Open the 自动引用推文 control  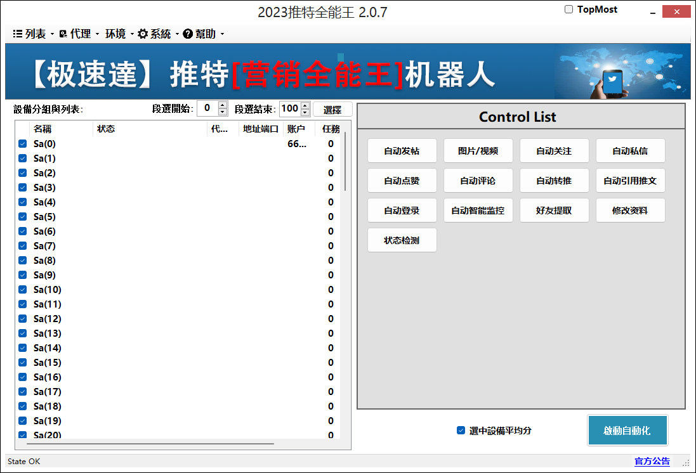pyautogui.click(x=630, y=181)
